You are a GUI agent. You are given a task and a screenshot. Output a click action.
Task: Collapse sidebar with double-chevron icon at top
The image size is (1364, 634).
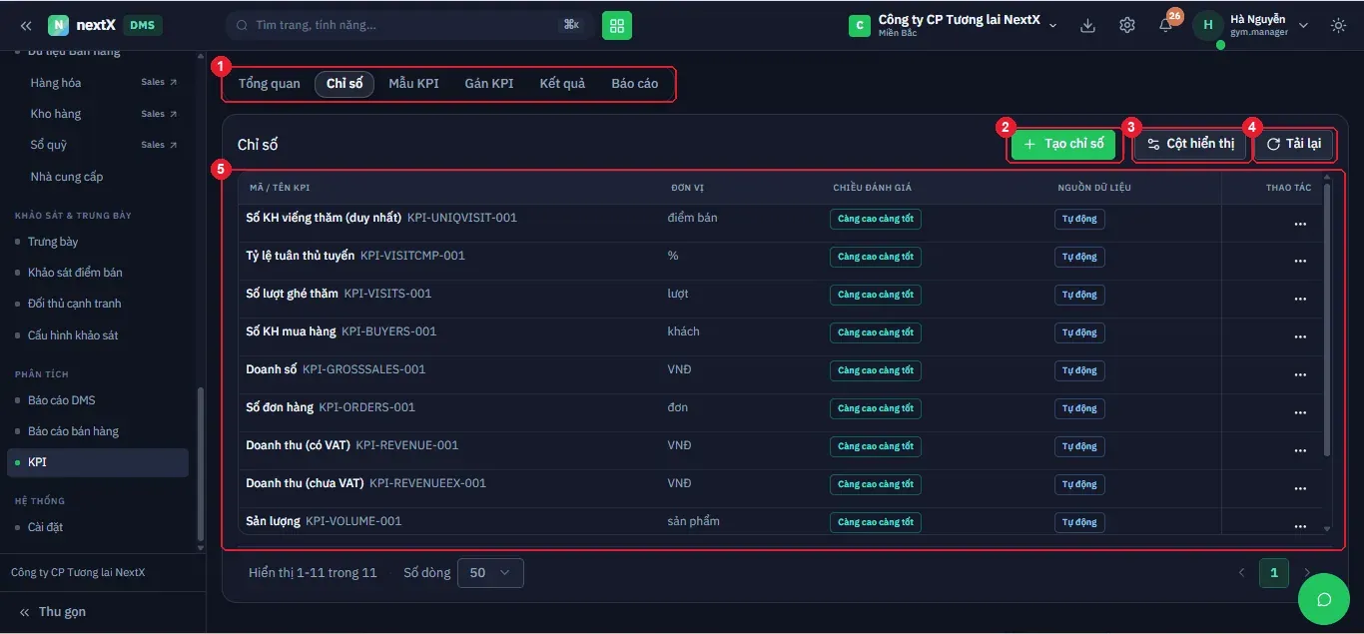tap(26, 25)
